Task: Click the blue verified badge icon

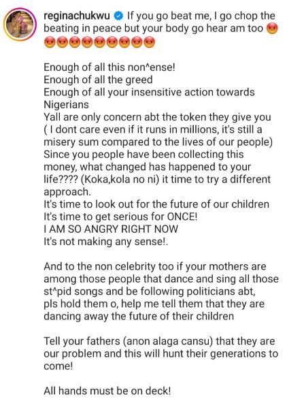Action: pyautogui.click(x=118, y=16)
